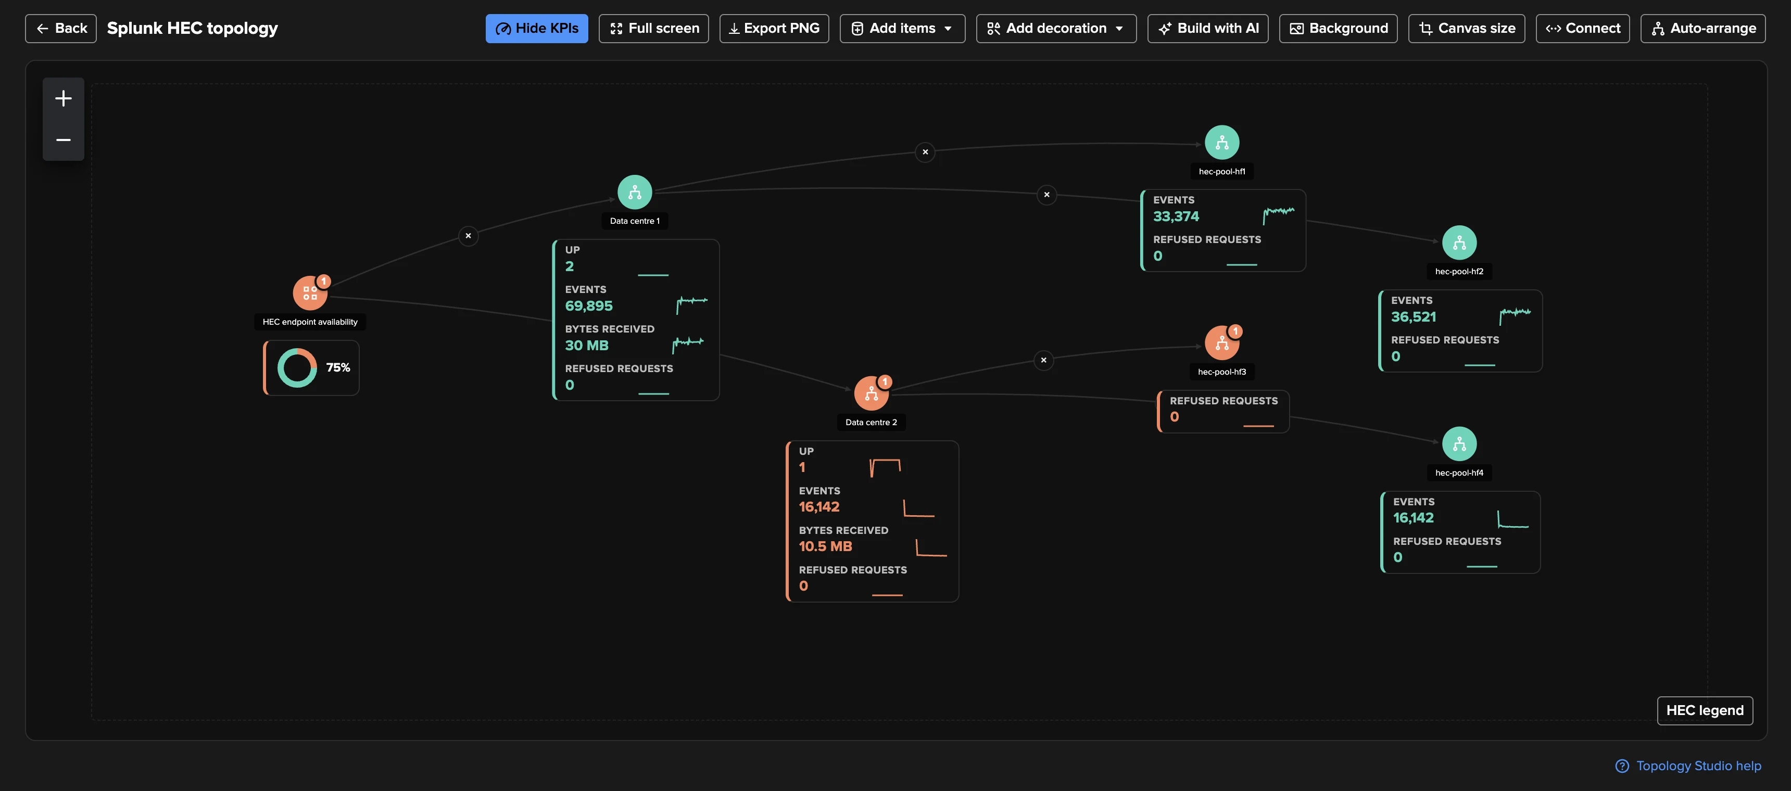The image size is (1791, 791).
Task: Zoom out with the minus button
Action: 64,139
